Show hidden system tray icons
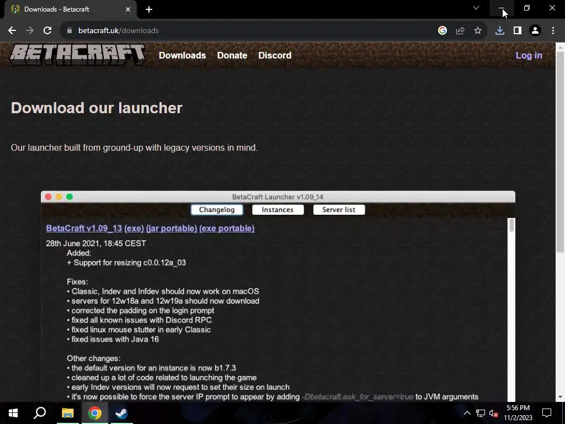The height and width of the screenshot is (424, 565). 467,413
